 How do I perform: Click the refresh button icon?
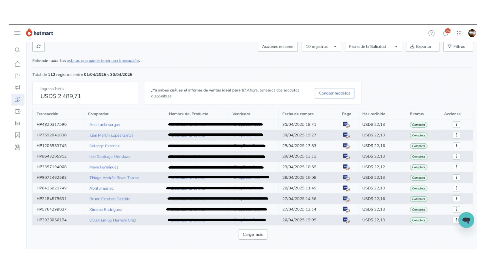tap(38, 47)
